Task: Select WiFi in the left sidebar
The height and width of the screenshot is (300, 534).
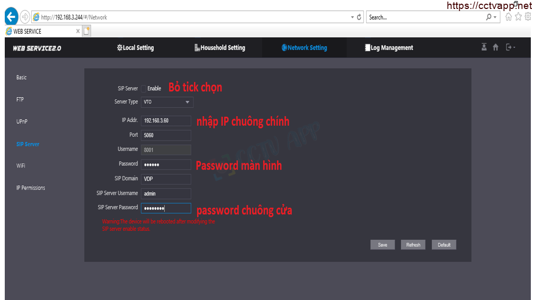Action: coord(21,166)
